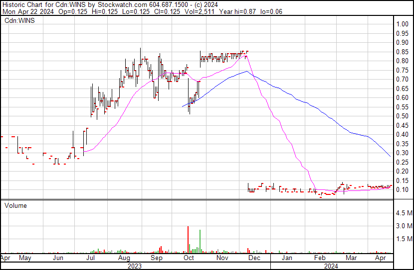Click the 1.5 M volume axis label
Viewport: 414px width, 270px height.
pyautogui.click(x=403, y=239)
